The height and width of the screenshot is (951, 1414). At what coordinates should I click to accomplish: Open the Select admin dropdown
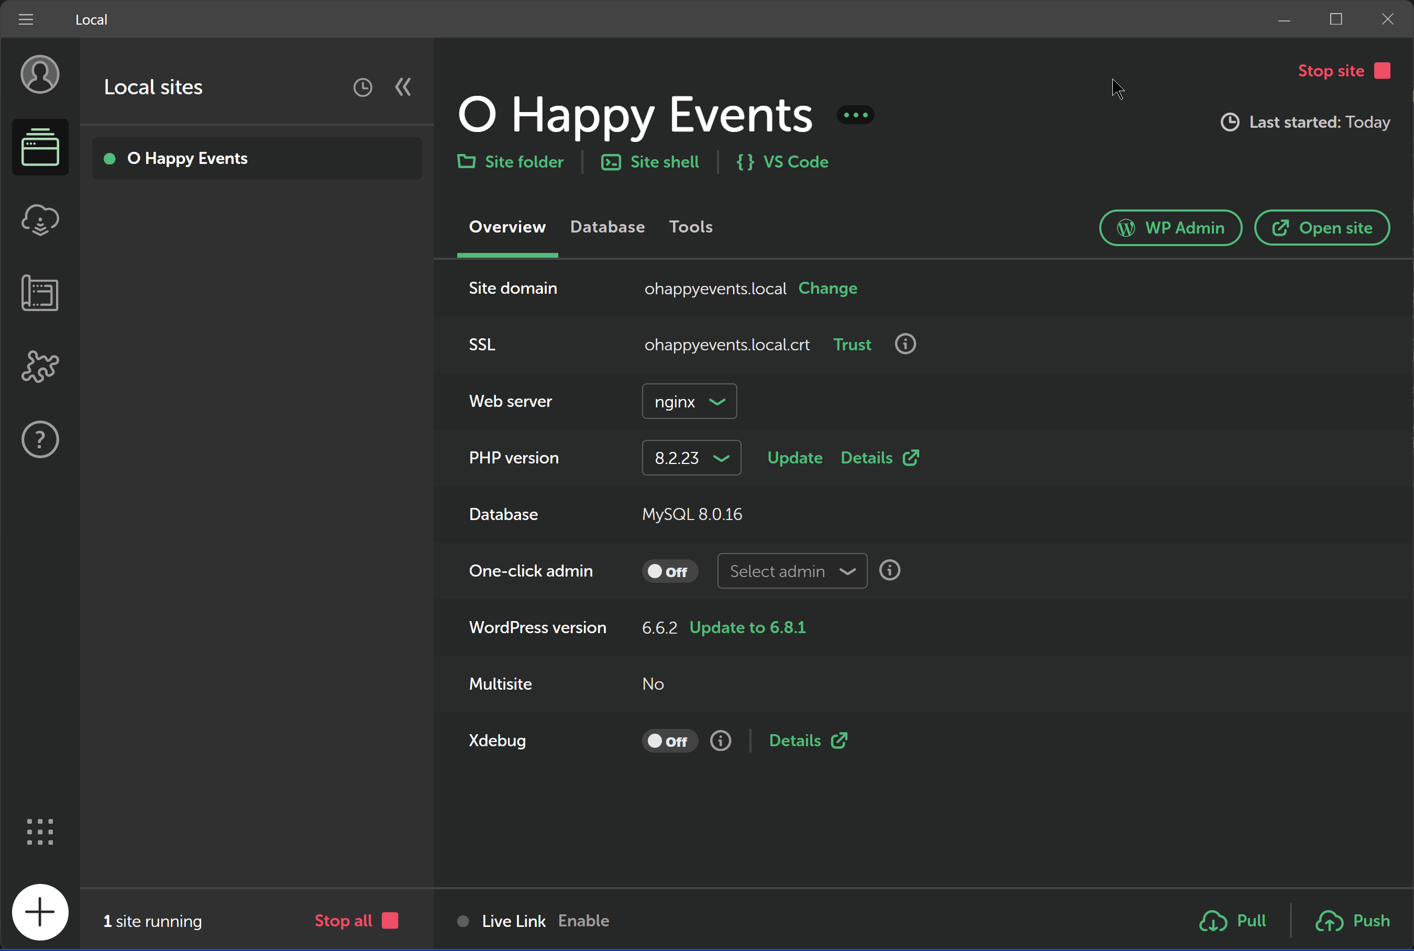[792, 571]
